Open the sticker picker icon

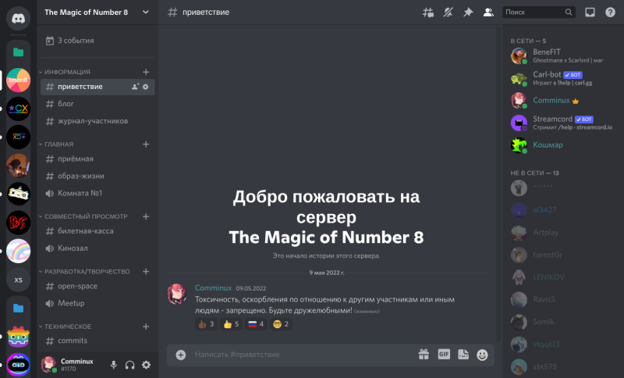(x=463, y=354)
